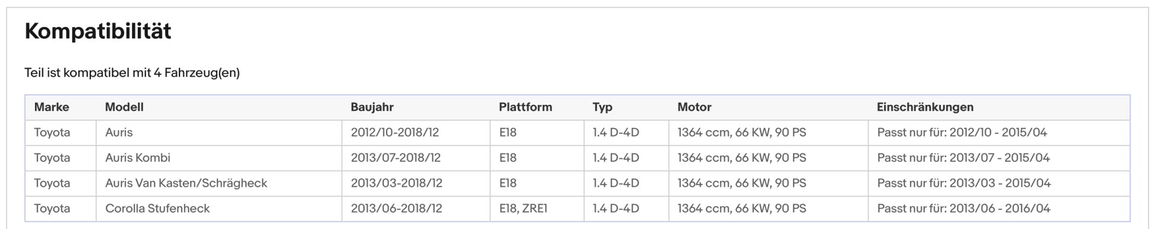Click the Modell column header
The width and height of the screenshot is (1156, 229).
point(124,107)
